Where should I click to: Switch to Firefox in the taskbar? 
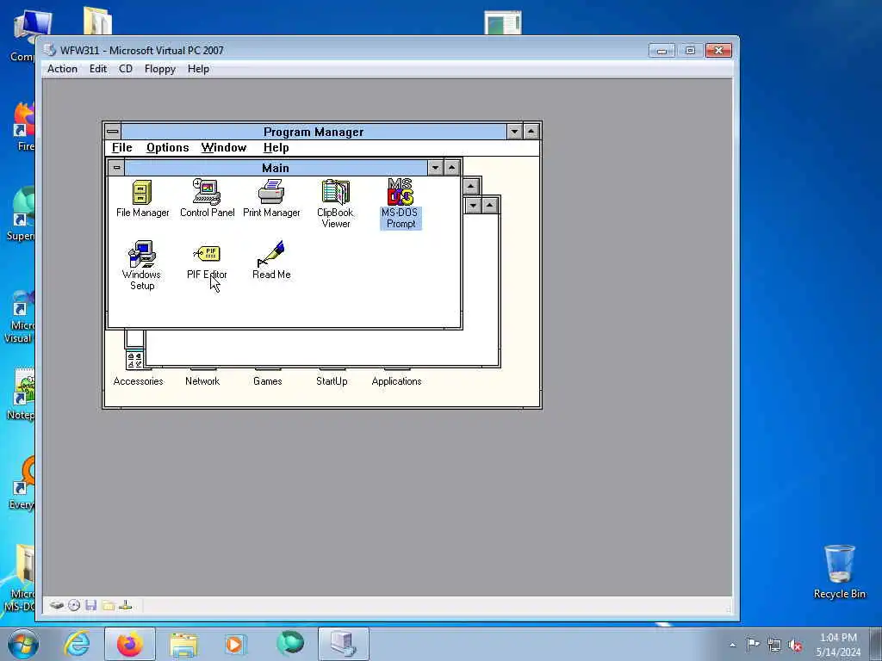click(130, 644)
